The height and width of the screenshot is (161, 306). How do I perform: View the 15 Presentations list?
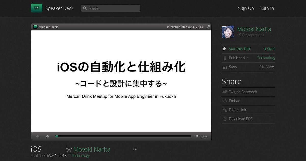pyautogui.click(x=251, y=35)
